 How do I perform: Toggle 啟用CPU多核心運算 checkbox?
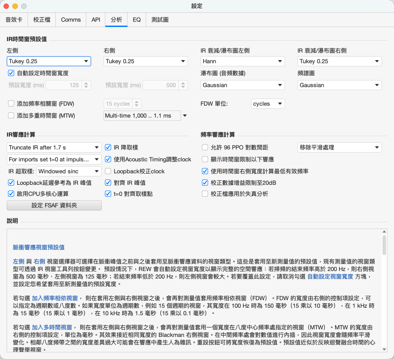coord(11,194)
